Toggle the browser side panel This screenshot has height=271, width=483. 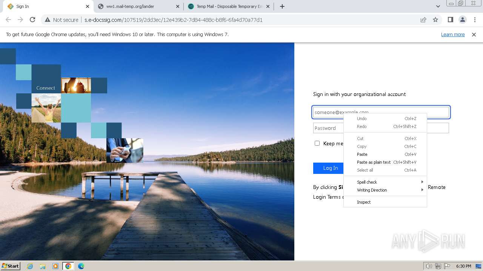click(450, 20)
